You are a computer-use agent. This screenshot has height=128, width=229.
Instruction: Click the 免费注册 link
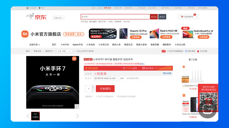click(x=107, y=8)
